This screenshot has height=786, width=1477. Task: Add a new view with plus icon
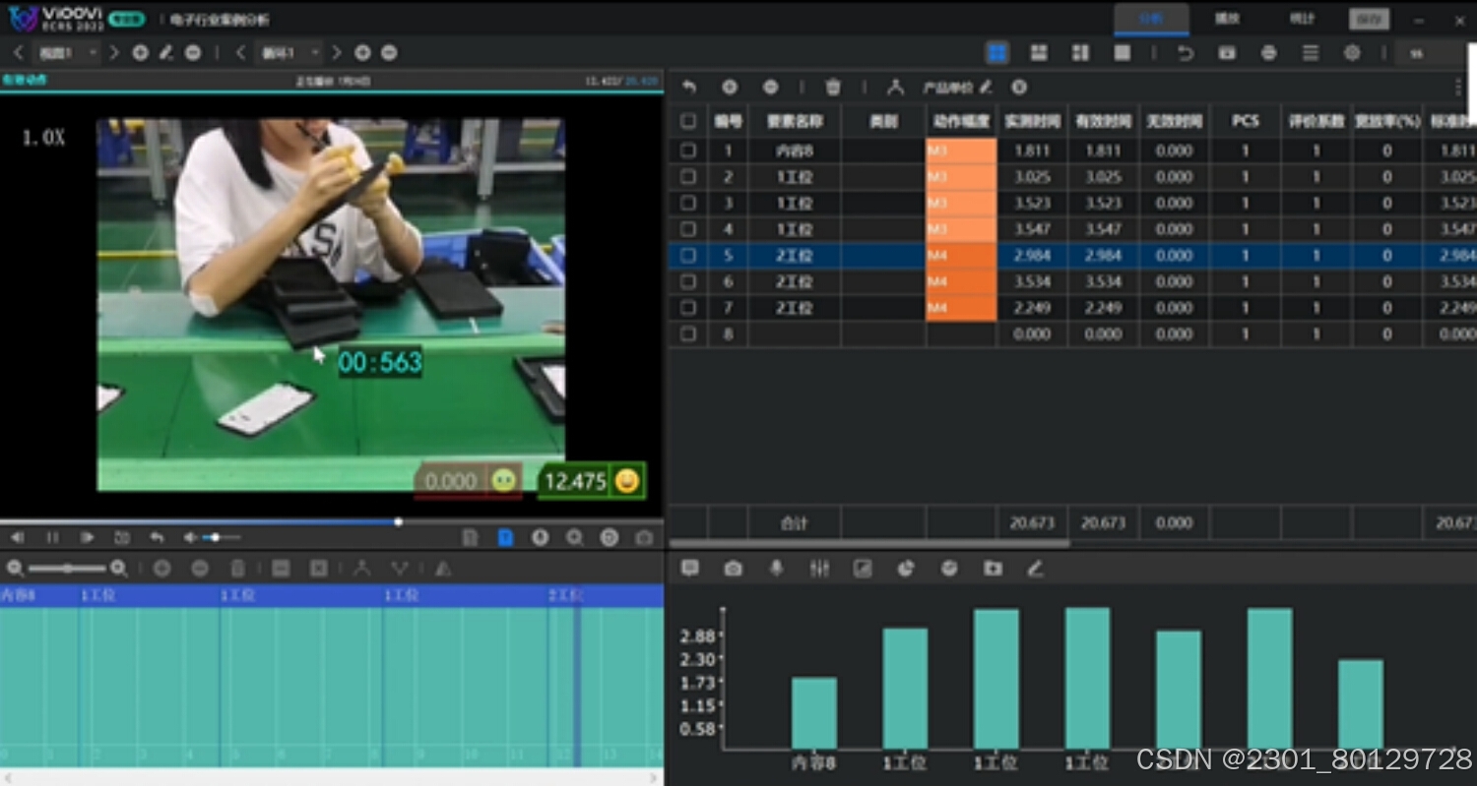click(x=140, y=53)
